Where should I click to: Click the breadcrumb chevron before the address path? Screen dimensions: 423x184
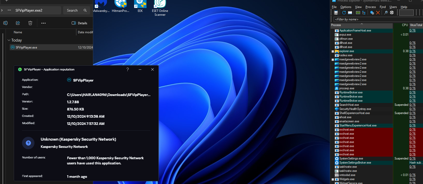tap(2, 10)
